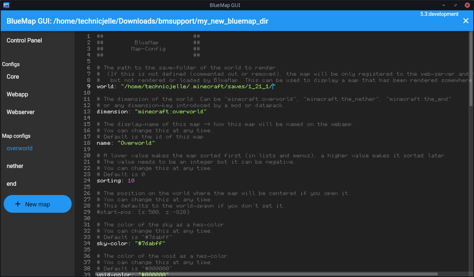
Task: Open the Control Panel page
Action: tap(24, 41)
